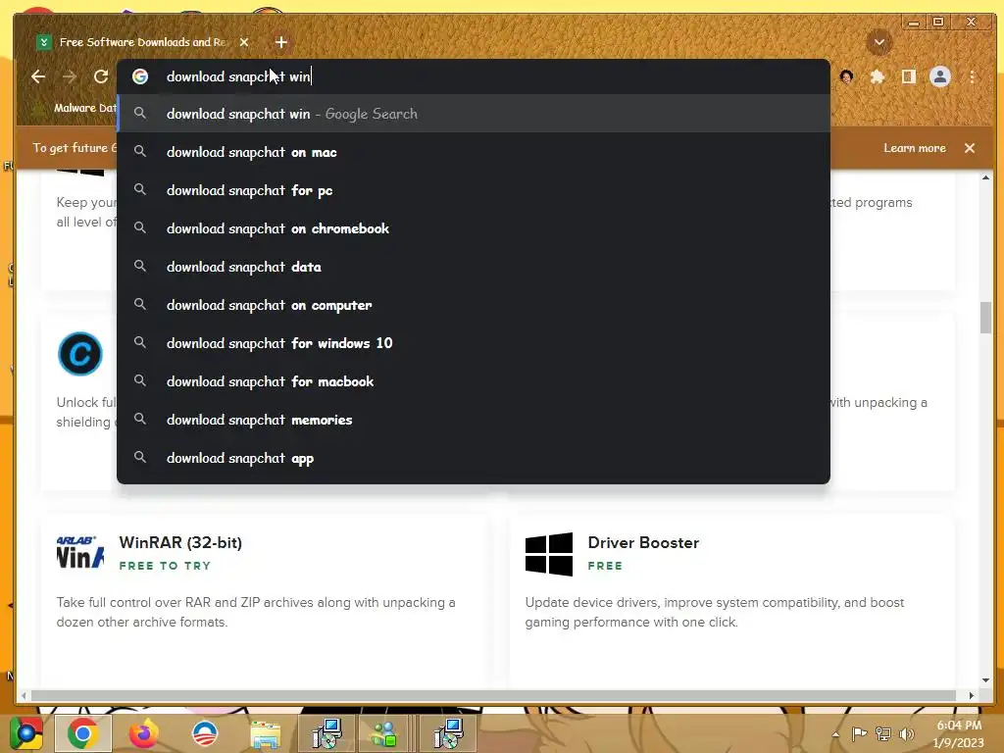The width and height of the screenshot is (1004, 753).
Task: Dismiss the orange notification banner
Action: pyautogui.click(x=970, y=148)
